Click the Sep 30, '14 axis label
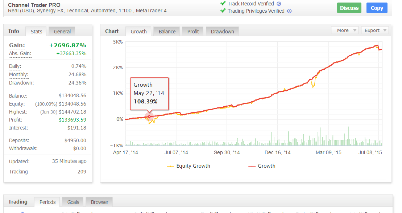The height and width of the screenshot is (213, 402). 227,153
